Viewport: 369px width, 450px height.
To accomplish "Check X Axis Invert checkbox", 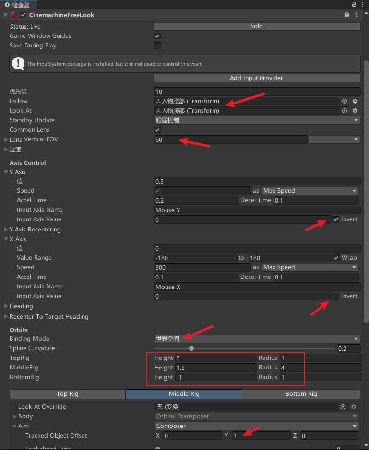I will (336, 296).
